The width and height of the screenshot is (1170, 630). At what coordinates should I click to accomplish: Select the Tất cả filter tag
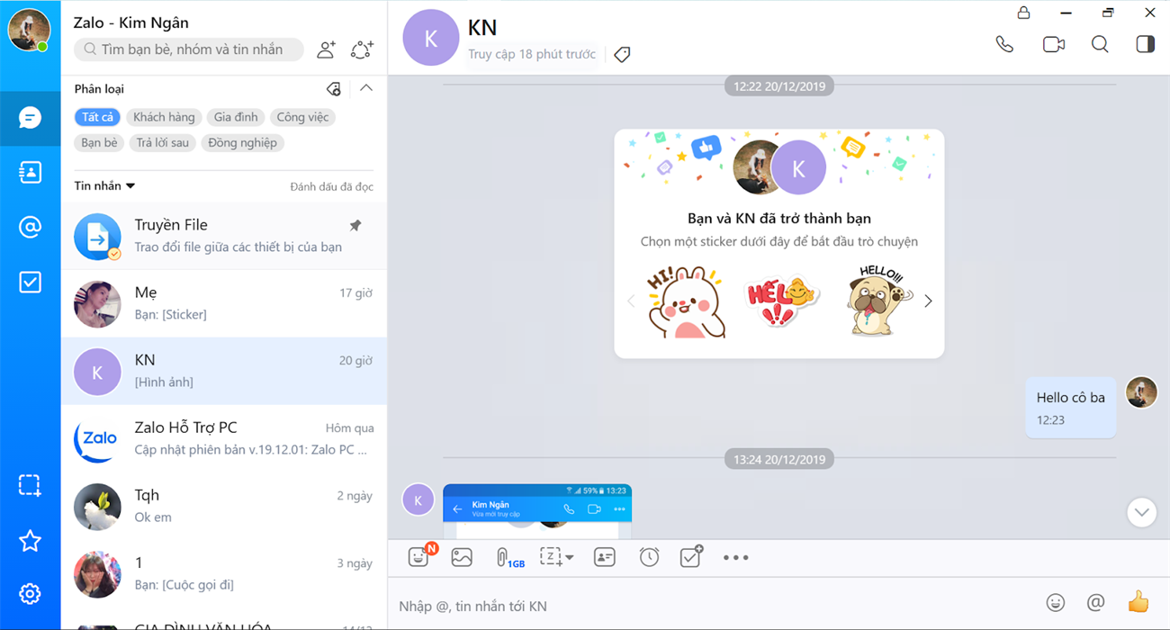(97, 118)
